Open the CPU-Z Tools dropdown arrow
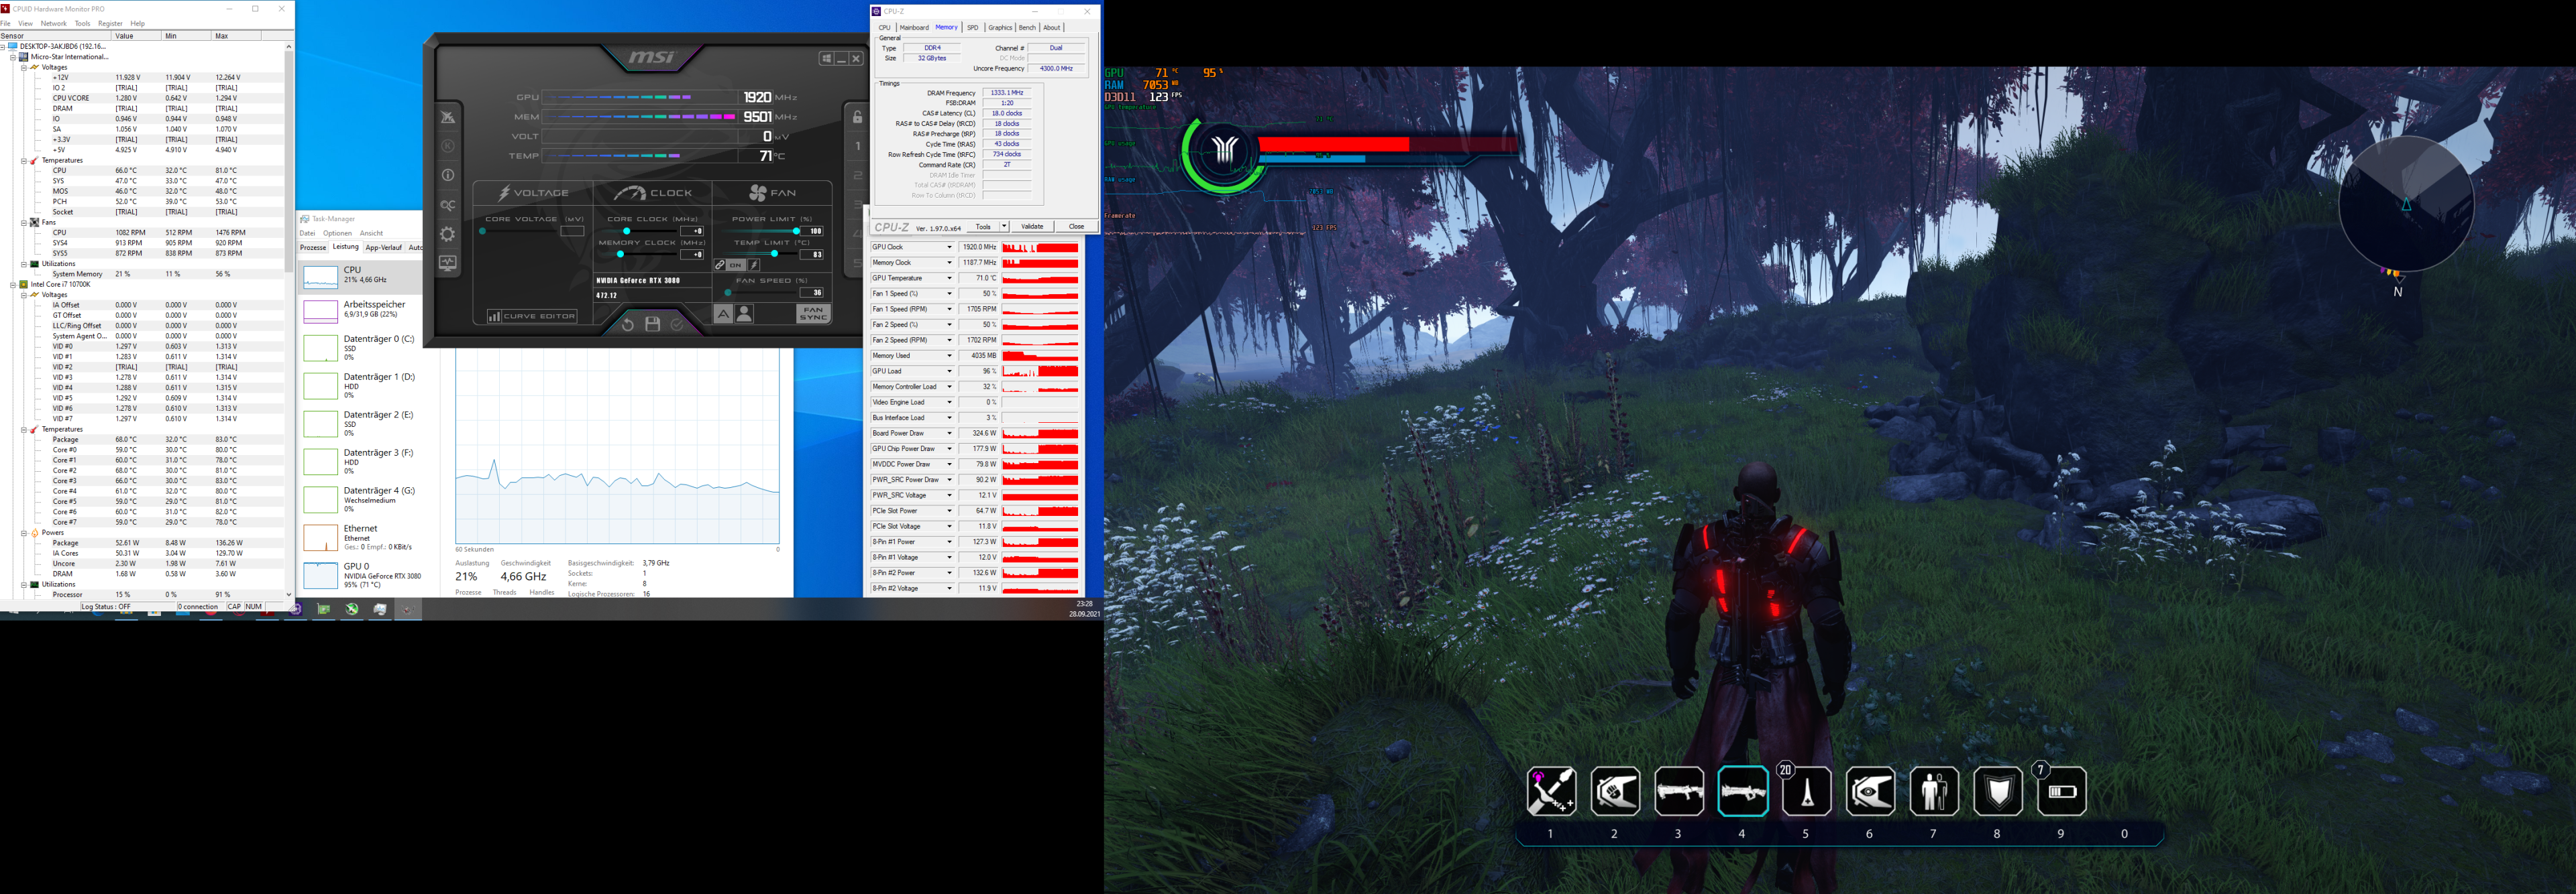The height and width of the screenshot is (894, 2576). point(1004,227)
